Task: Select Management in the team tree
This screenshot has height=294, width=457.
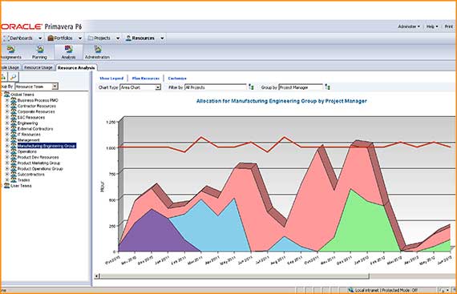Action: coord(28,140)
